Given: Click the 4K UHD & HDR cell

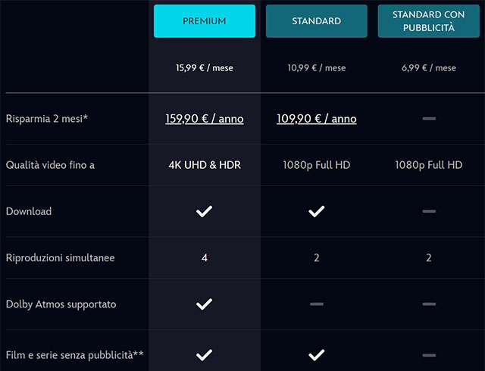Looking at the screenshot, I should tap(205, 164).
